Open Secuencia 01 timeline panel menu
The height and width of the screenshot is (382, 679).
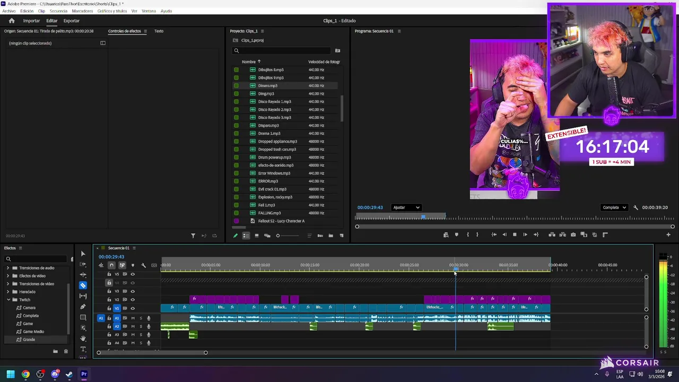point(134,248)
